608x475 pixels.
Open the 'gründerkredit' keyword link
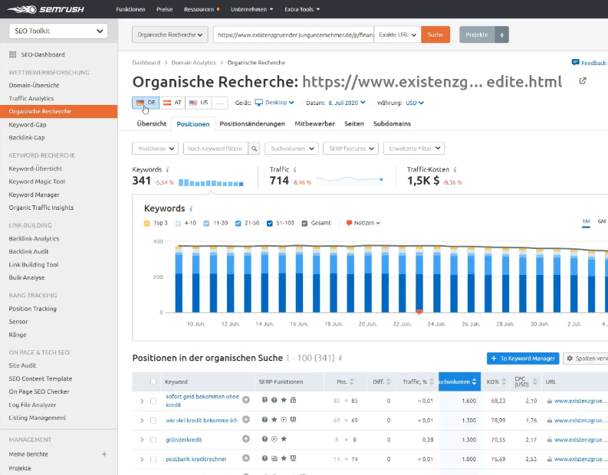click(x=184, y=440)
